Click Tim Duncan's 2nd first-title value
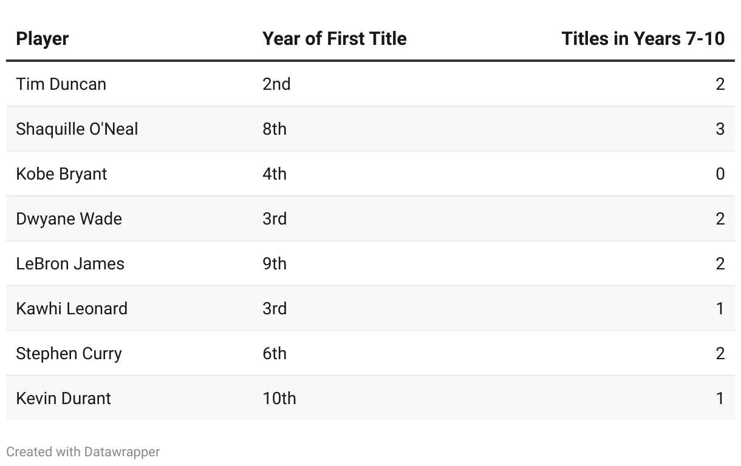The width and height of the screenshot is (741, 466). [276, 84]
